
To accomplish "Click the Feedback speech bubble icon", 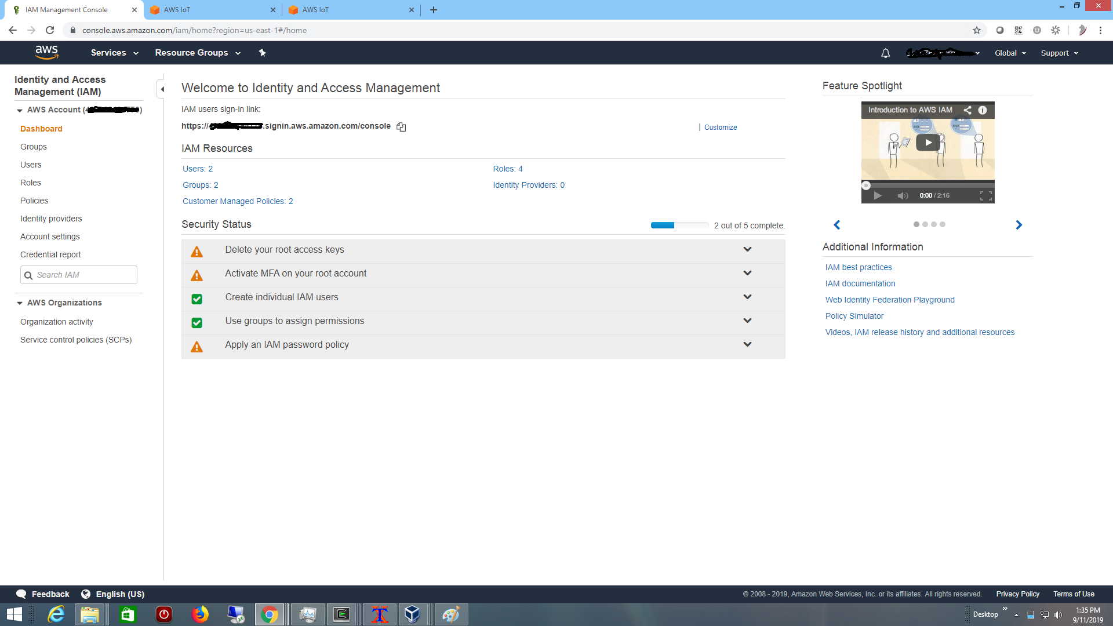I will (x=21, y=594).
